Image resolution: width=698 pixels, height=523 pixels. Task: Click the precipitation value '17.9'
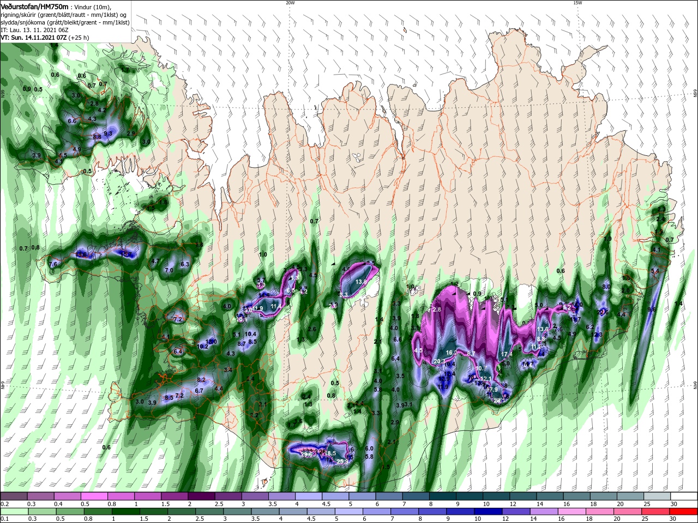click(492, 389)
